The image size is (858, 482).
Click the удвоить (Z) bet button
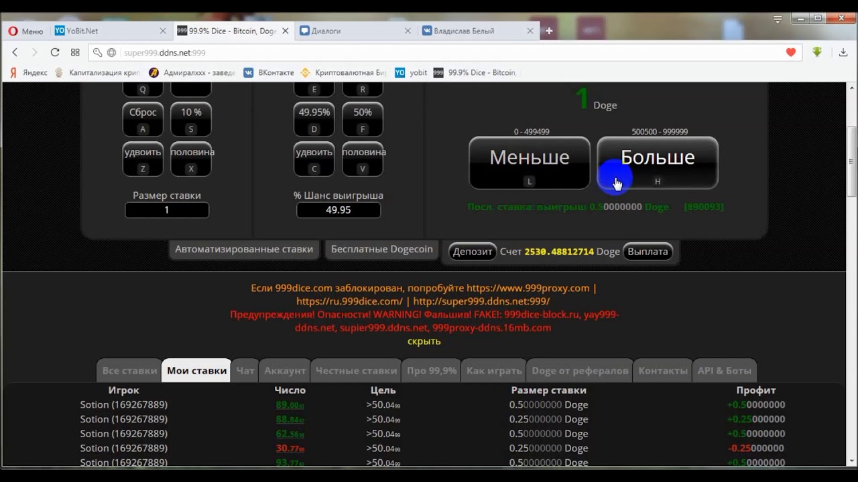click(x=143, y=159)
